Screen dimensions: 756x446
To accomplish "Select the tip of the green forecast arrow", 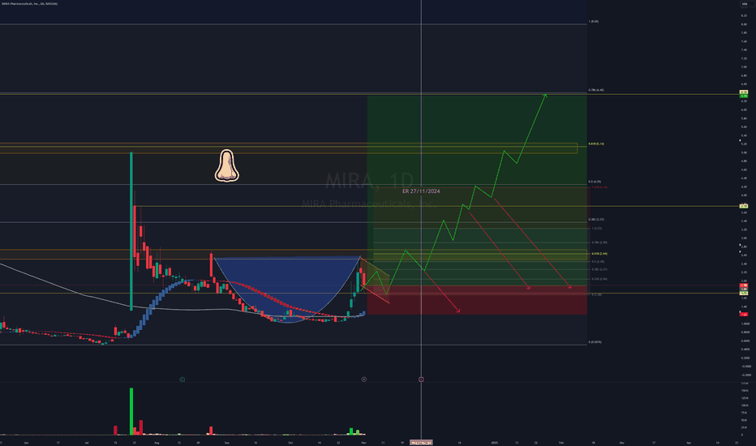I will (545, 95).
